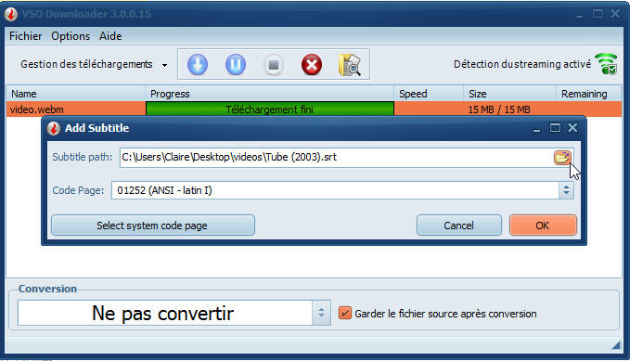The image size is (630, 361).
Task: Click the VSO Downloader title bar logo
Action: pyautogui.click(x=11, y=15)
